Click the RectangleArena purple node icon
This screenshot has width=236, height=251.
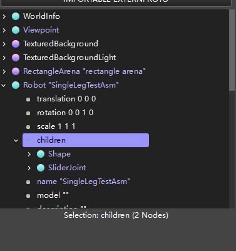16,71
